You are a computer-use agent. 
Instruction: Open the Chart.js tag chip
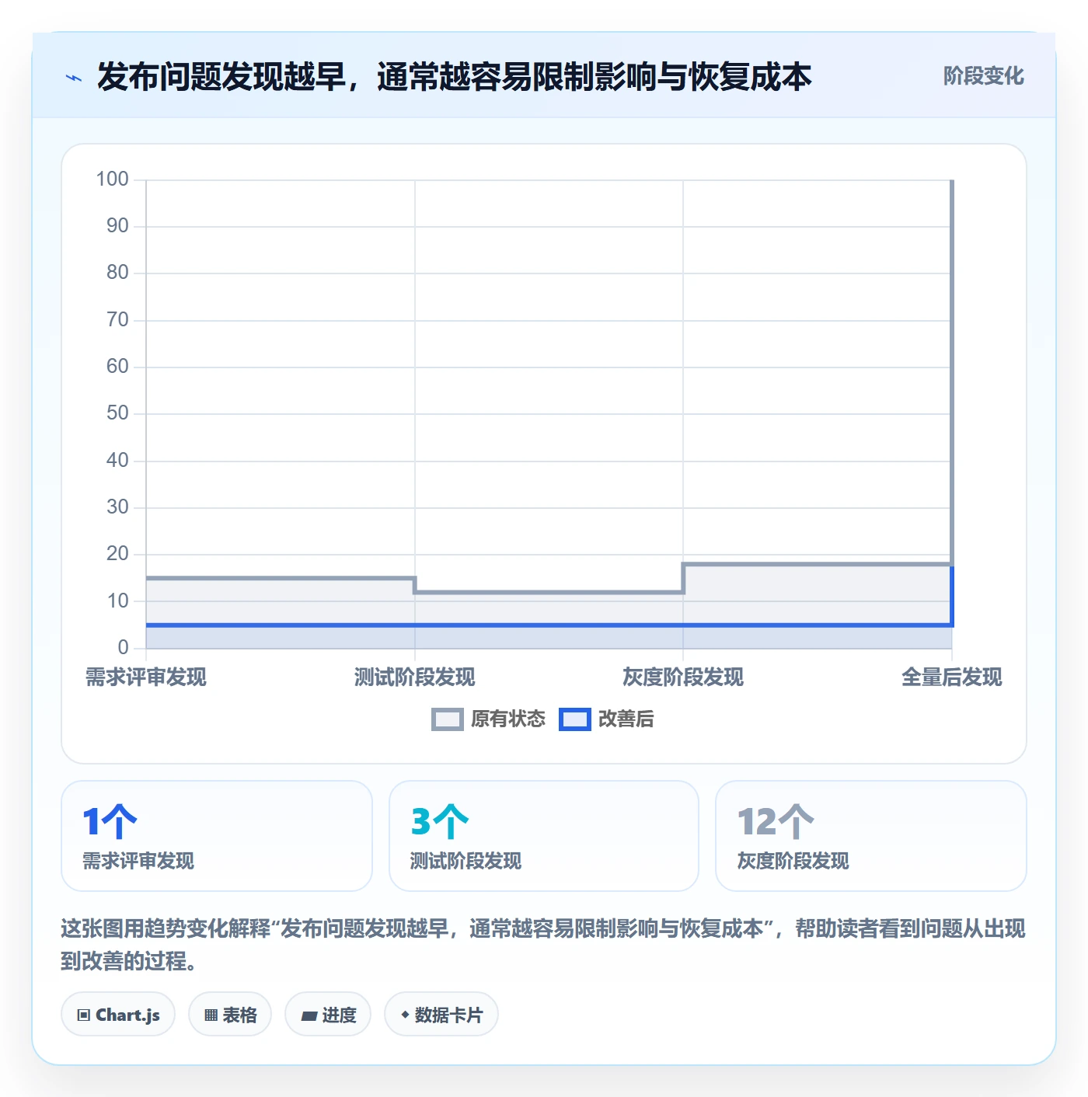(118, 1015)
